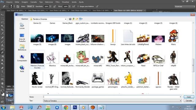The width and height of the screenshot is (196, 110).
Task: Select the Horizontal Type tool
Action: (2, 72)
